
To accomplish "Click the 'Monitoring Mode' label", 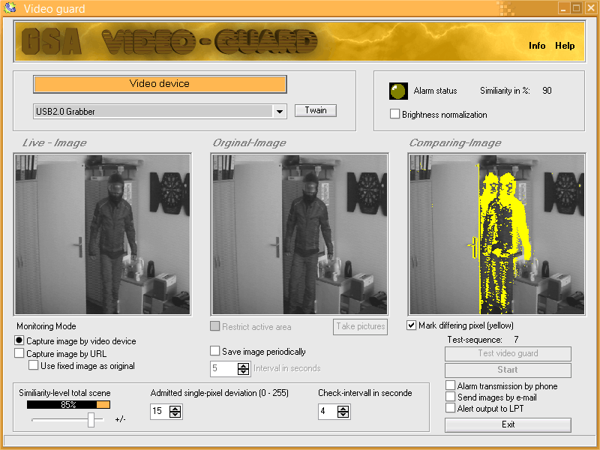I will pyautogui.click(x=46, y=326).
